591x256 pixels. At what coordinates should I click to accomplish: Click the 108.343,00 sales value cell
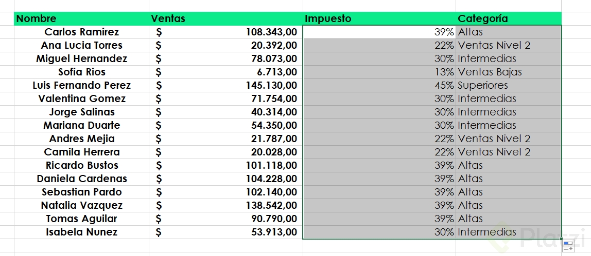pyautogui.click(x=225, y=32)
